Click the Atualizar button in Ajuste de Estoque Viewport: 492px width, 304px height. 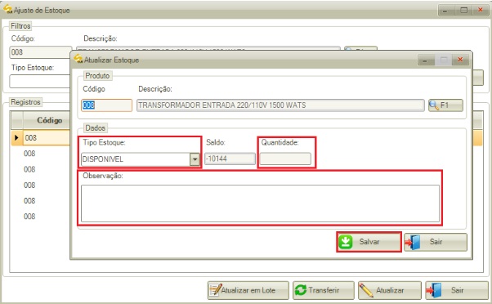390,290
